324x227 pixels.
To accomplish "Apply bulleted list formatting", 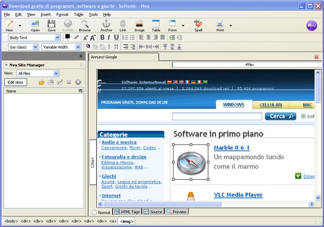I will 132,37.
